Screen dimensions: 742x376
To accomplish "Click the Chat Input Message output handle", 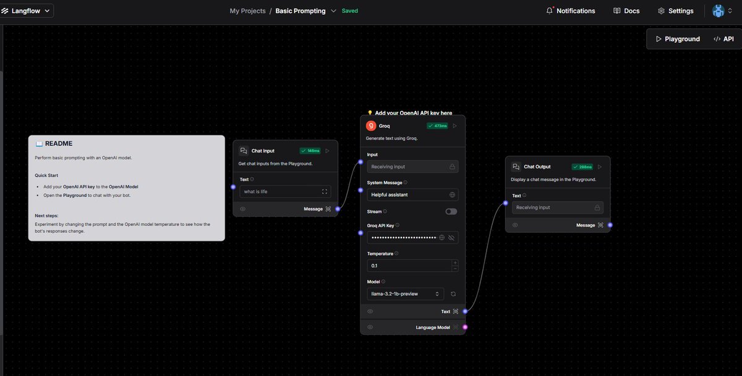I will tap(338, 209).
